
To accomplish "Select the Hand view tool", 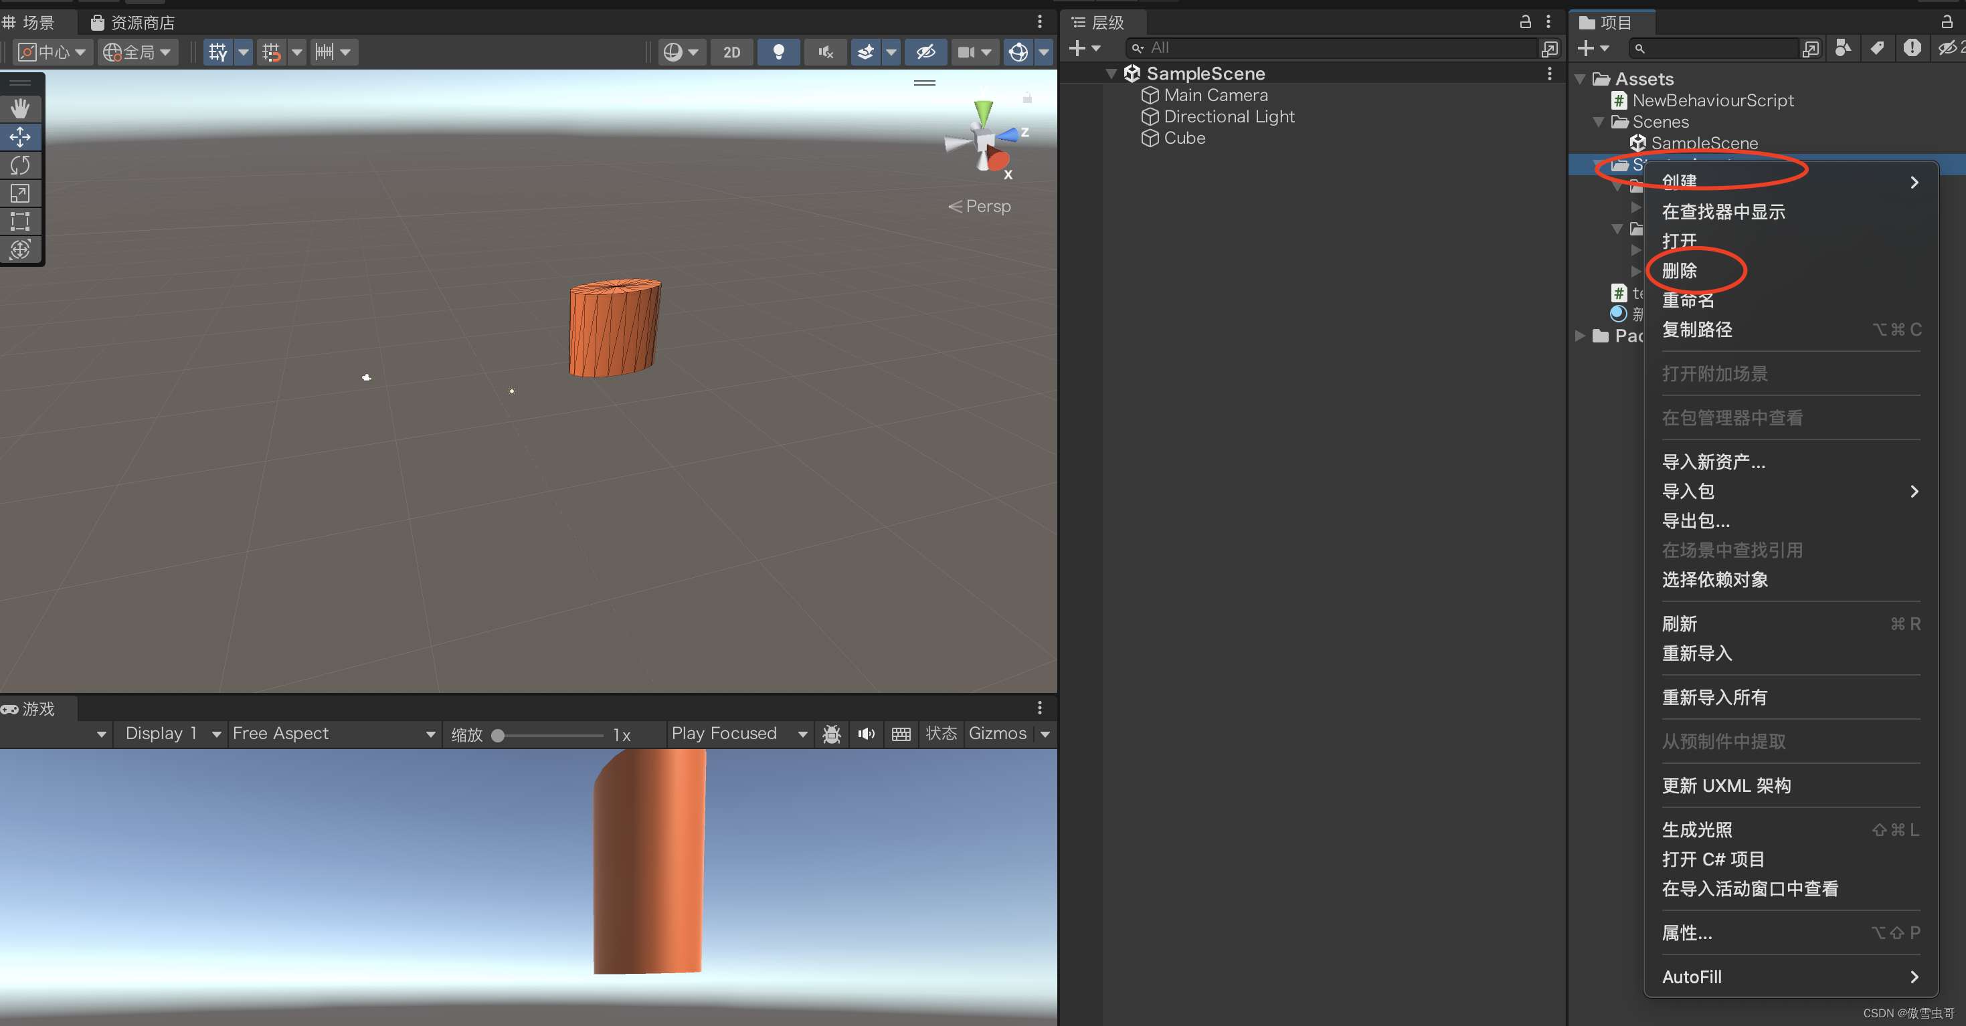I will 20,108.
